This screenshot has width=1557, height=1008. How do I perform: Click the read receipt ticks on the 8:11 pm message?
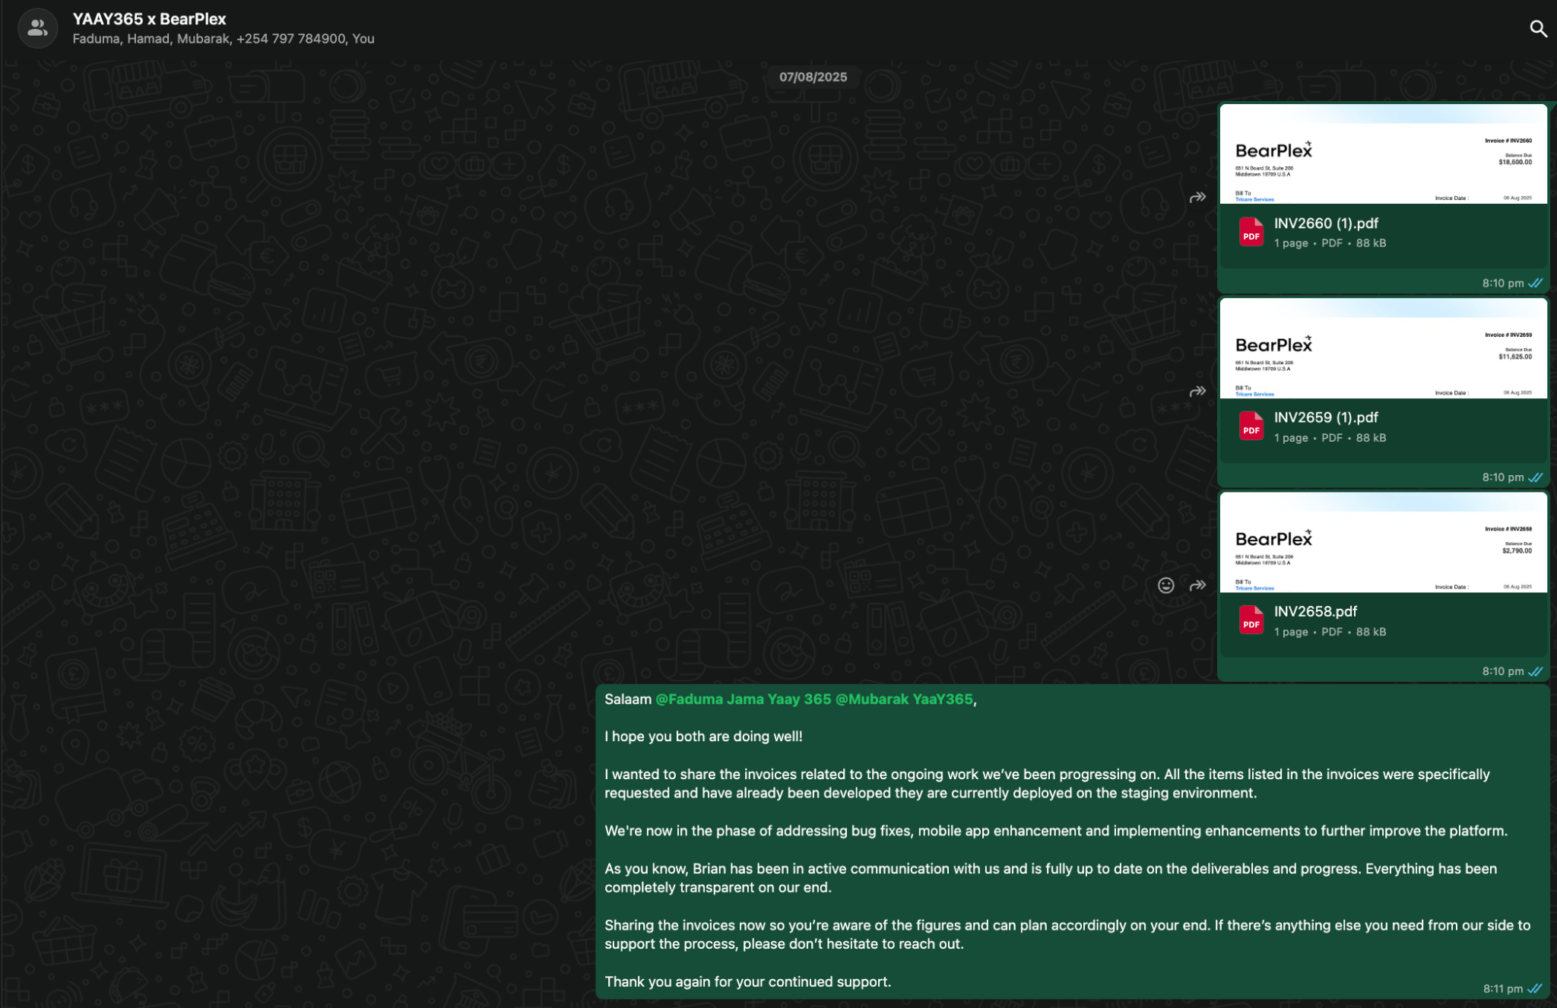[1535, 988]
